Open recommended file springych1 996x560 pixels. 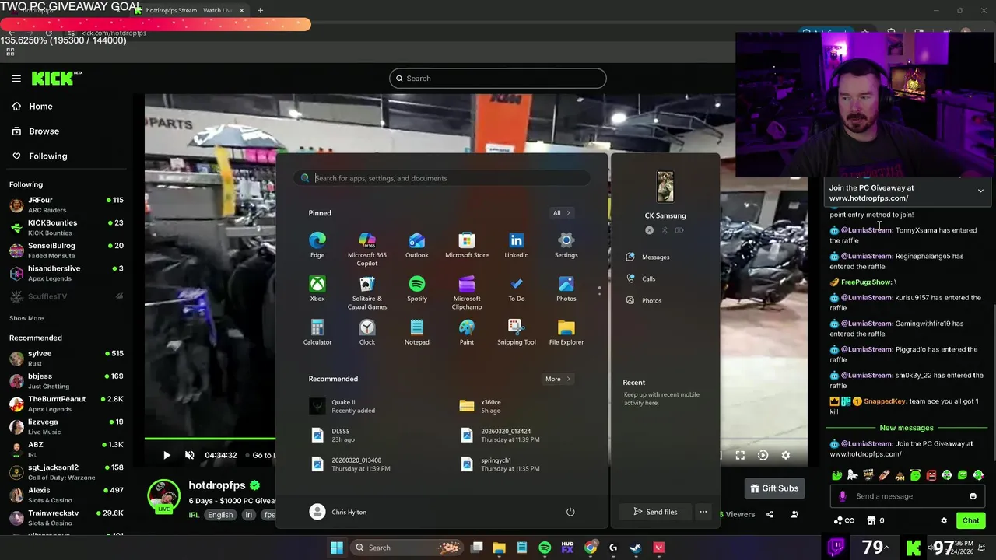pos(498,464)
